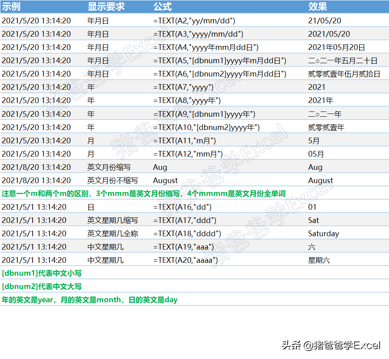Select the note [dbnum2]代表中文大写
Image resolution: width=389 pixels, height=359 pixels.
point(42,287)
